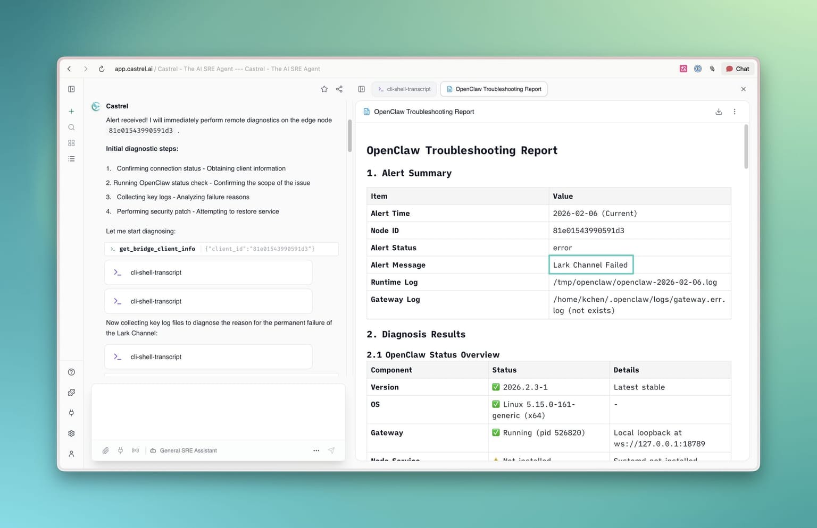Screen dimensions: 817x528
Task: Click the report panel vertical scrollbar
Action: (x=746, y=147)
